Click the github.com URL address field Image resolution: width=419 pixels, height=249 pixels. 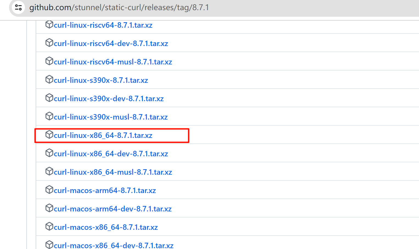(119, 7)
